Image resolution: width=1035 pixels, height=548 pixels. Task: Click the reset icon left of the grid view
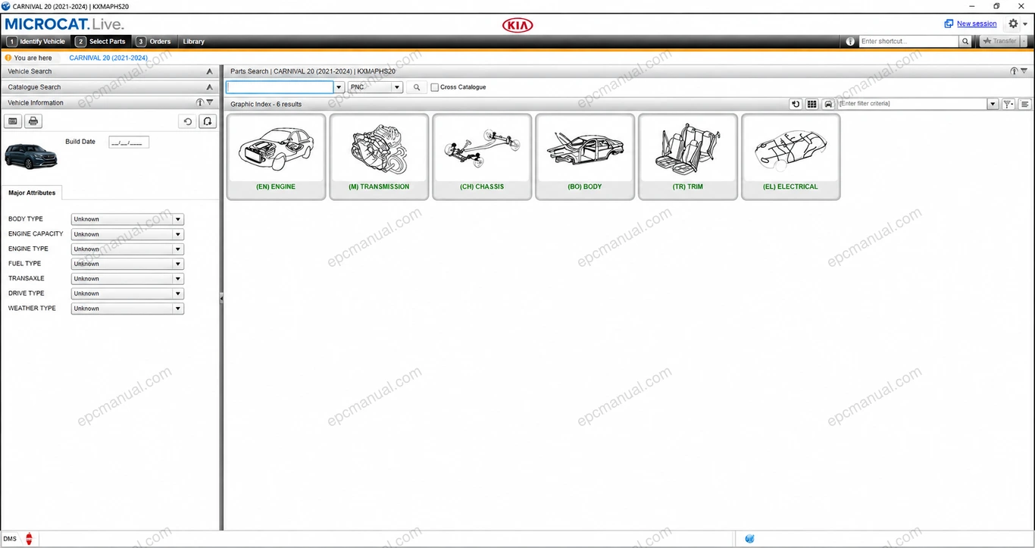point(796,104)
